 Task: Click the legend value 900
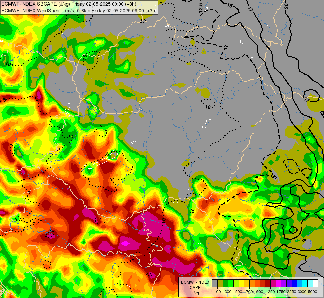[260, 292]
